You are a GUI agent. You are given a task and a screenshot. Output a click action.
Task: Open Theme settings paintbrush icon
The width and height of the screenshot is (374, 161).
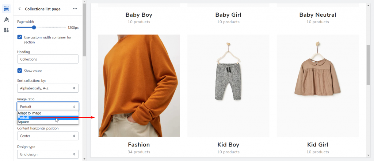coord(7,20)
